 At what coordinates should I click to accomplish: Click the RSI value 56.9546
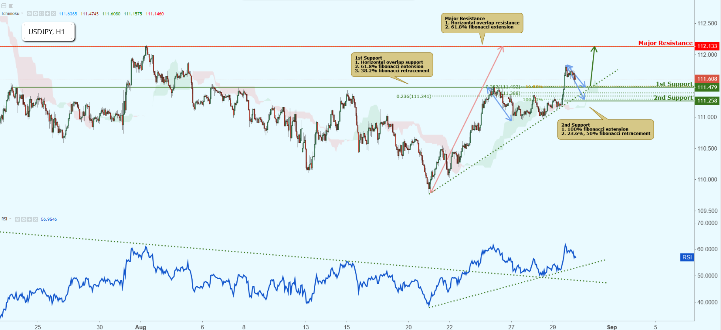49,219
